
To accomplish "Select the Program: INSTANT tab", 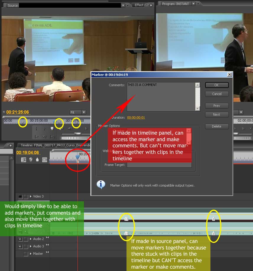I will coord(175,4).
